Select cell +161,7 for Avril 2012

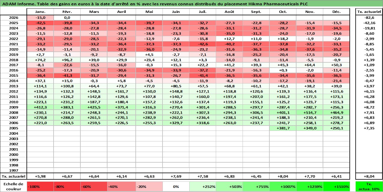[x=121, y=91]
